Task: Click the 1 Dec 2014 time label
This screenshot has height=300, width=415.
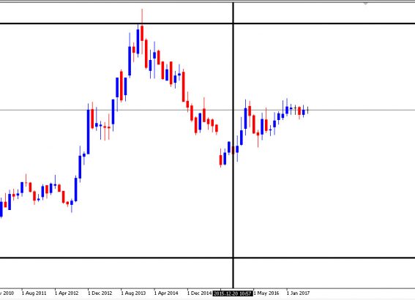Action: coord(200,293)
